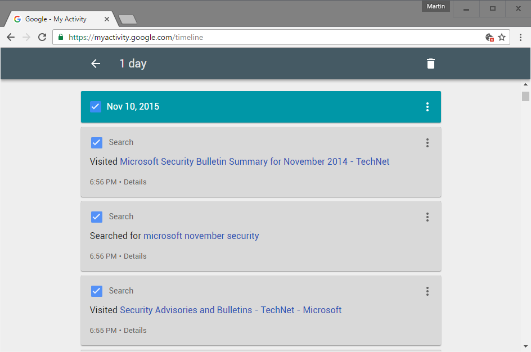Open Details for Microsoft Security Bulletin Summary visit
The image size is (531, 352).
[x=135, y=182]
